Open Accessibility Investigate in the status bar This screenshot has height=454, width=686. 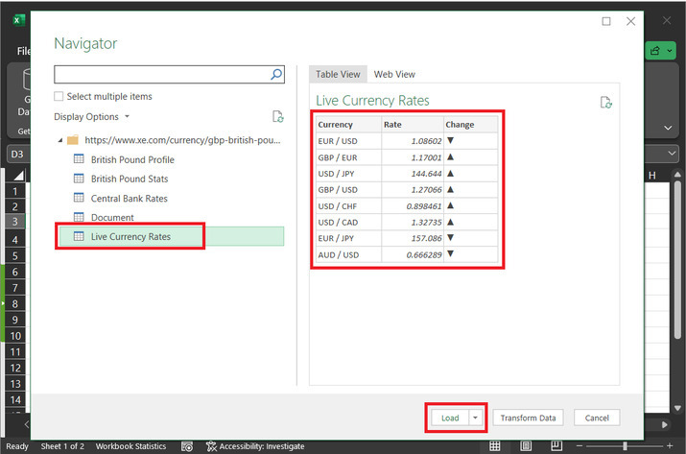point(255,446)
